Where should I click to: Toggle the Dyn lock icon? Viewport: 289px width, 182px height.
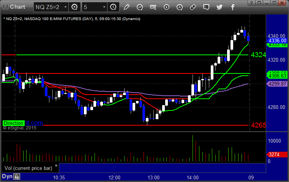pyautogui.click(x=17, y=177)
